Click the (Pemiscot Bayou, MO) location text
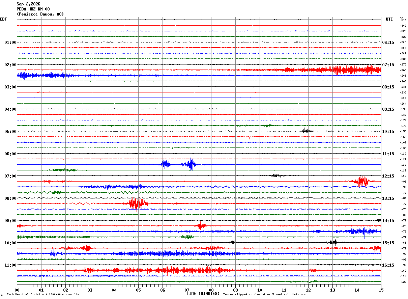The height and width of the screenshot is (299, 408). [x=40, y=14]
